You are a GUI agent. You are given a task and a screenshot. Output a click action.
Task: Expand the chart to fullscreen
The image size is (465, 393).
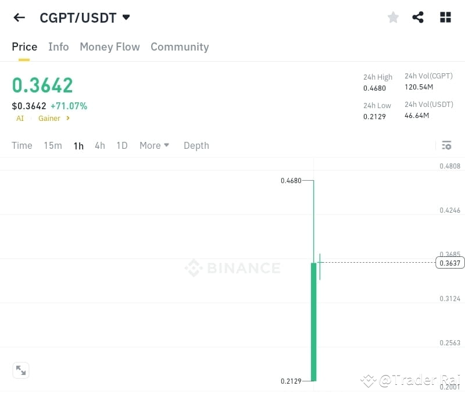pyautogui.click(x=21, y=370)
